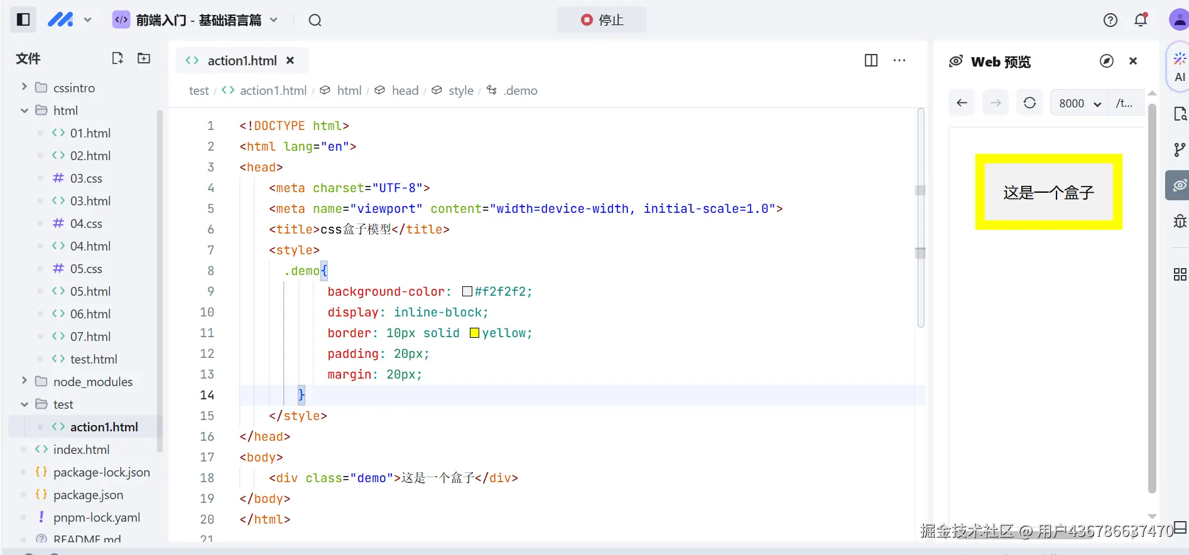The width and height of the screenshot is (1189, 555).
Task: Open 01.html file
Action: click(90, 133)
